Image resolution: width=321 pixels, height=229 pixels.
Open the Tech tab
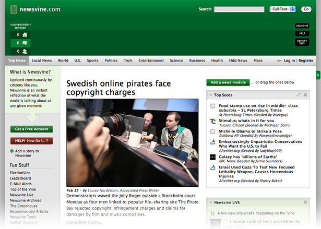coord(128,61)
